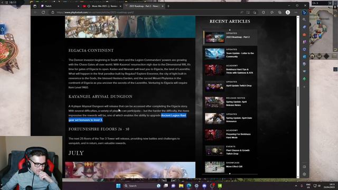Open the green app icon on taskbar
The width and height of the screenshot is (338, 190).
tap(220, 186)
